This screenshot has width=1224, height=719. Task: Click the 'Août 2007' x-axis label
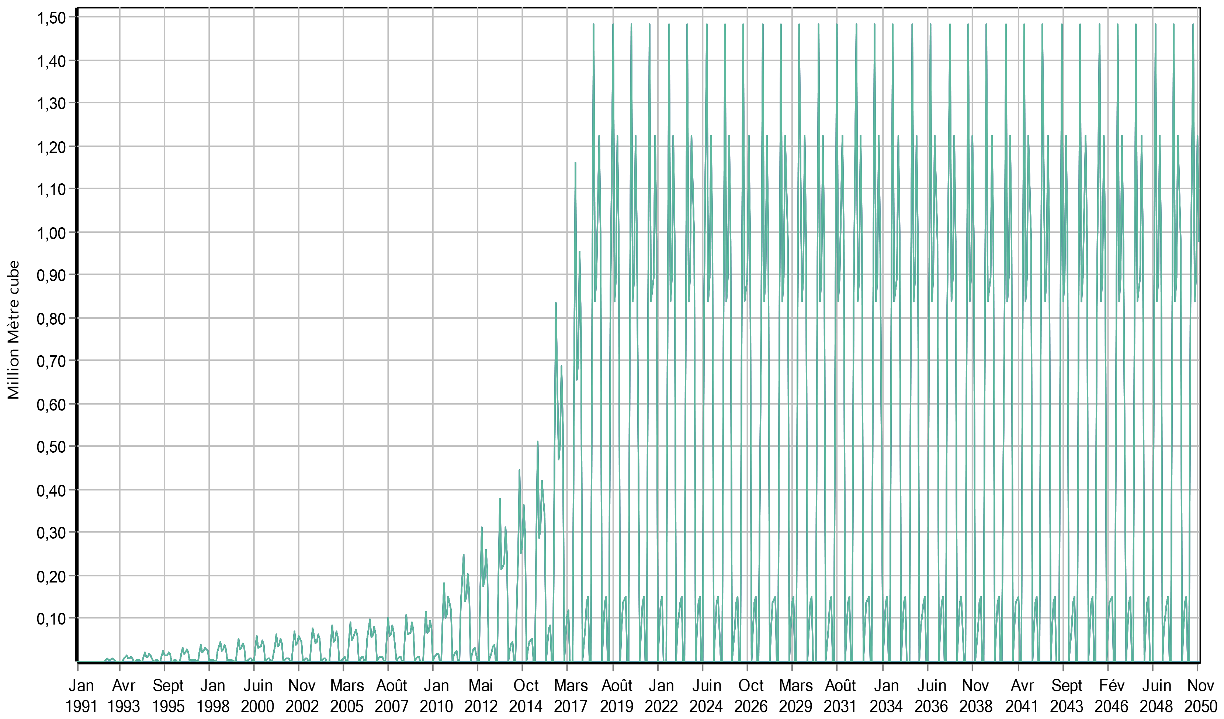[x=392, y=696]
